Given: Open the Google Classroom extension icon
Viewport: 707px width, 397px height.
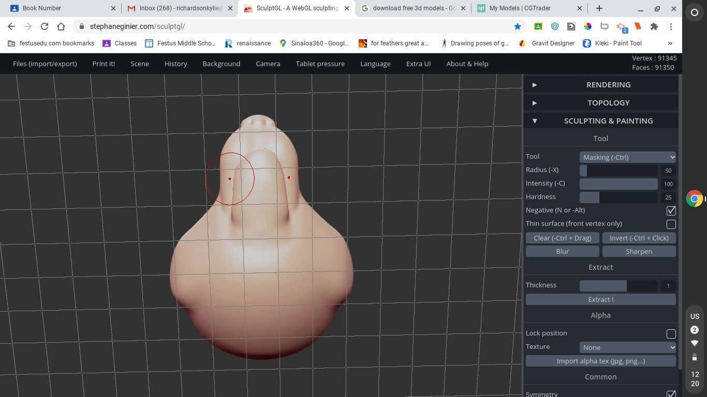Looking at the screenshot, I should [x=538, y=26].
